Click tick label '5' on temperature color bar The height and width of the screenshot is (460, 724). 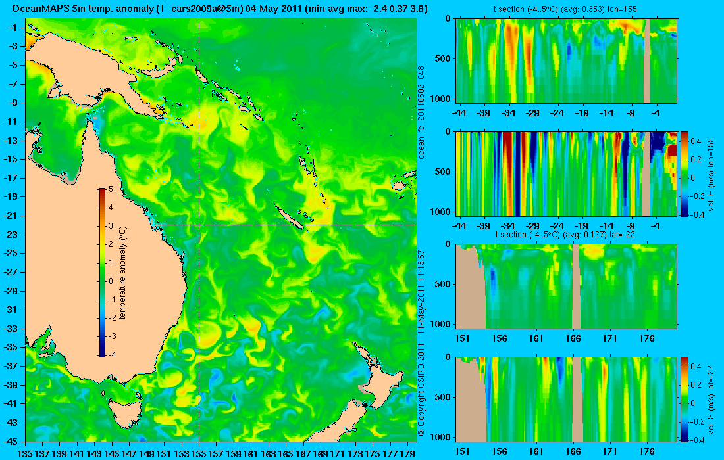coord(111,189)
